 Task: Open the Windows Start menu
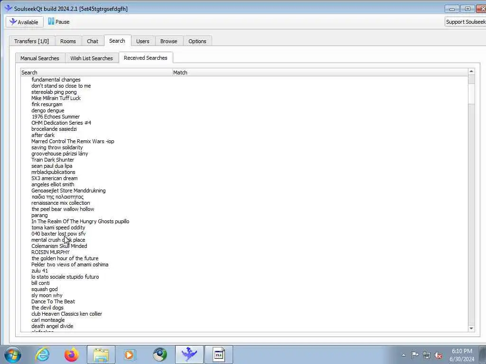[13, 355]
